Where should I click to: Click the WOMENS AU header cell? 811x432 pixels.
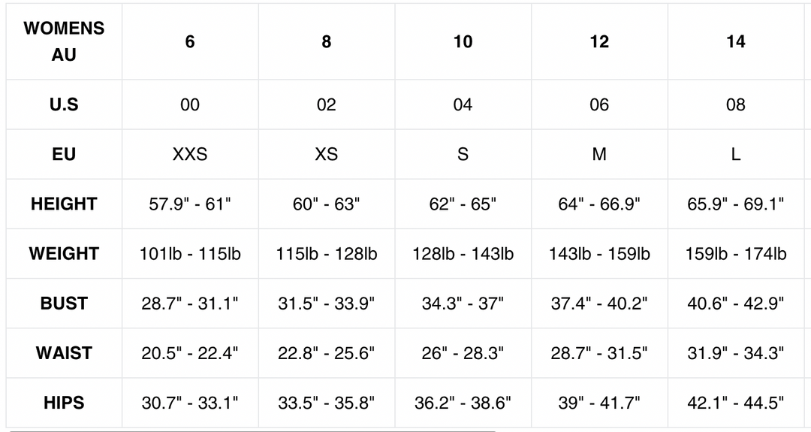point(64,41)
